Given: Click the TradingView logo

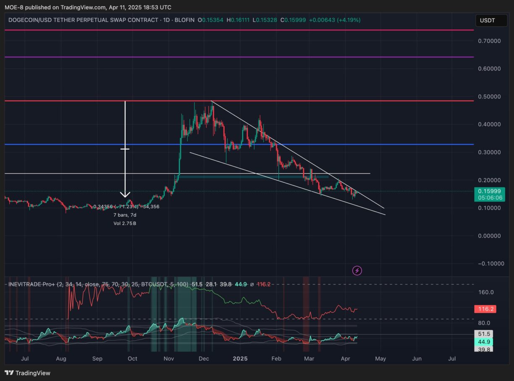Looking at the screenshot, I should [x=27, y=373].
